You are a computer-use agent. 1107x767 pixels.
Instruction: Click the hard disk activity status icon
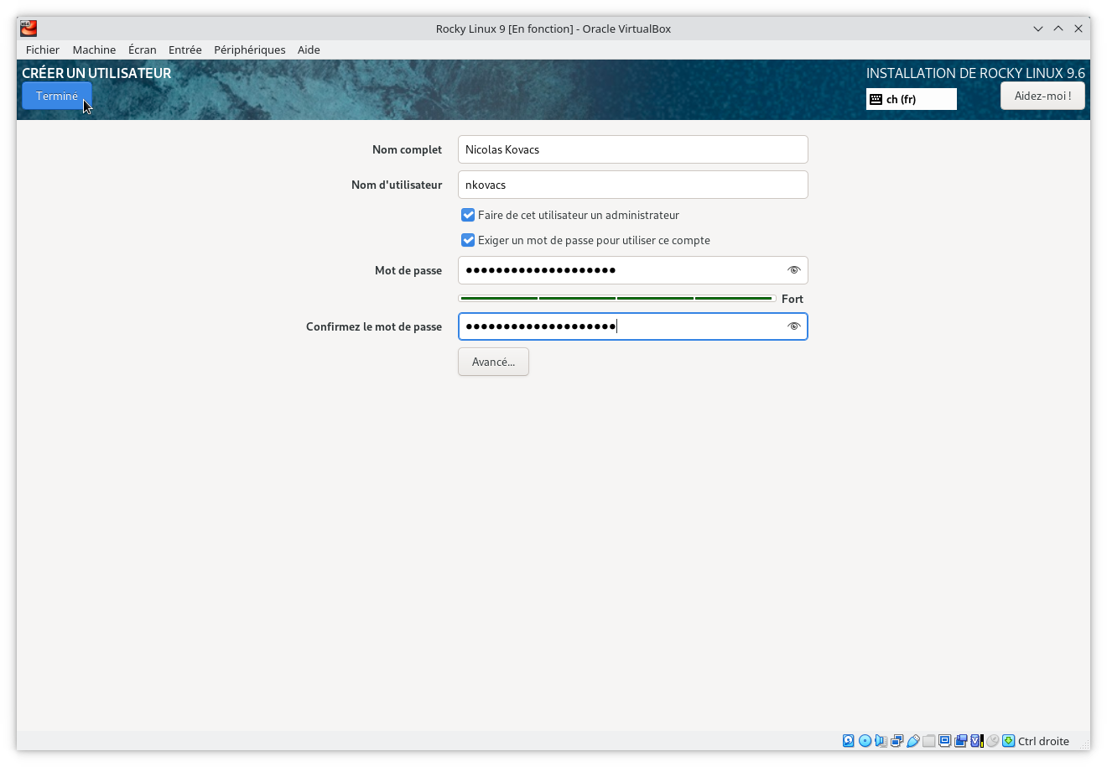[849, 741]
